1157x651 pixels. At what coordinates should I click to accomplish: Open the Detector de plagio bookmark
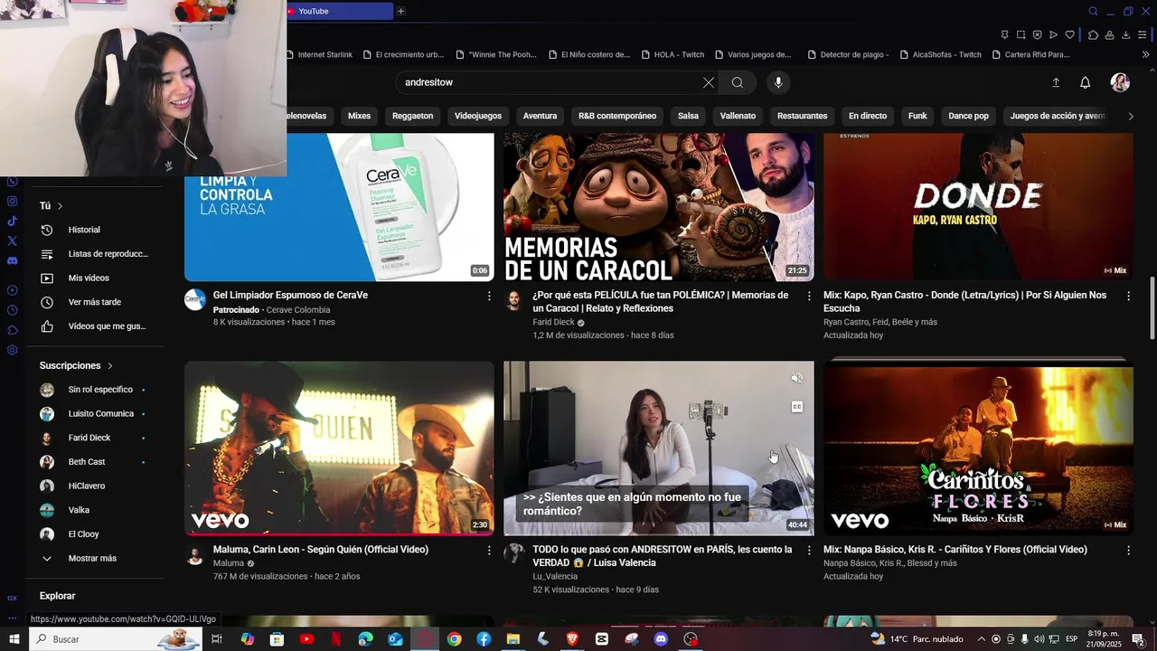847,54
